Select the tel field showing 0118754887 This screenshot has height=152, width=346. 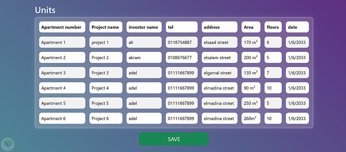tap(182, 42)
